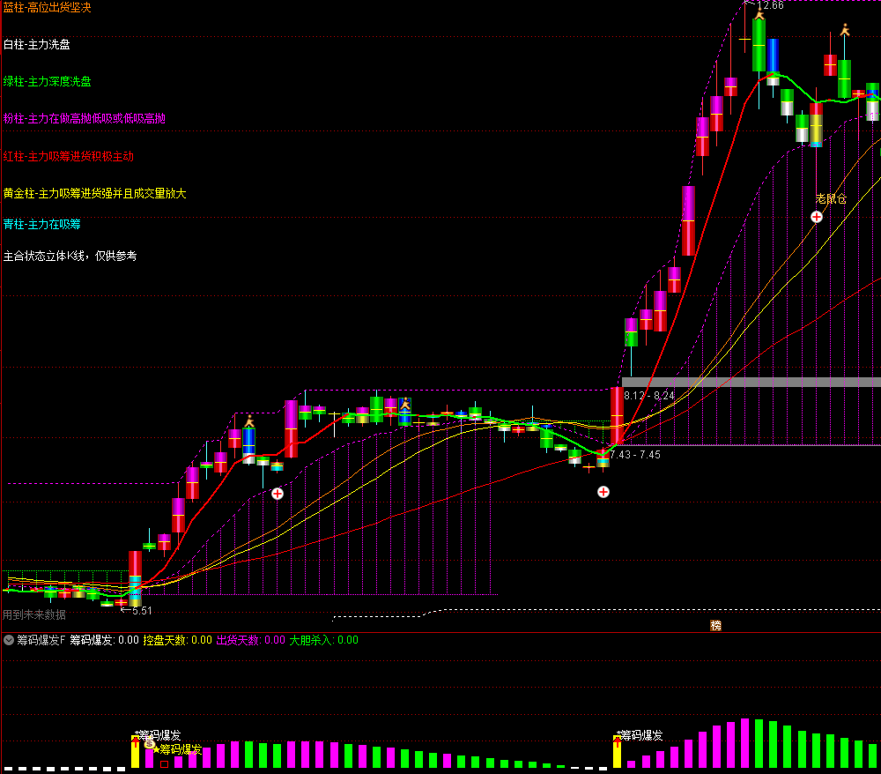Select the 红柱 legend line in red text
Image resolution: width=881 pixels, height=774 pixels.
coord(68,156)
